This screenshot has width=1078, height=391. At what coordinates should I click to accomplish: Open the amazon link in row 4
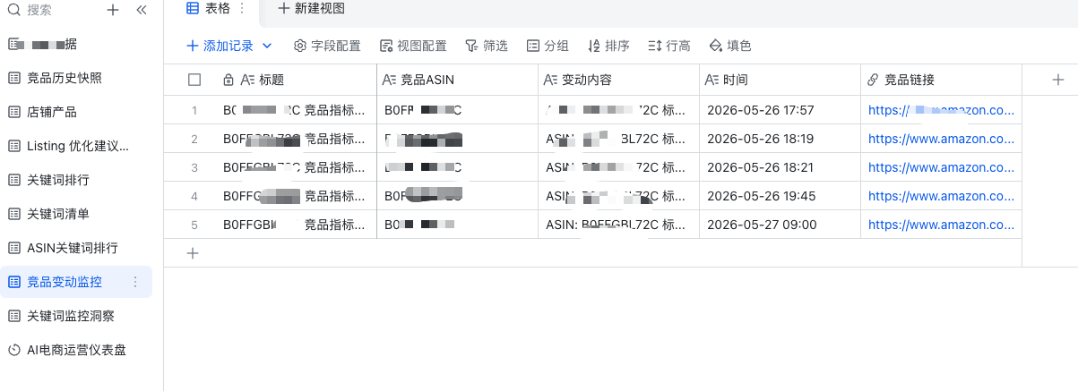(x=941, y=196)
